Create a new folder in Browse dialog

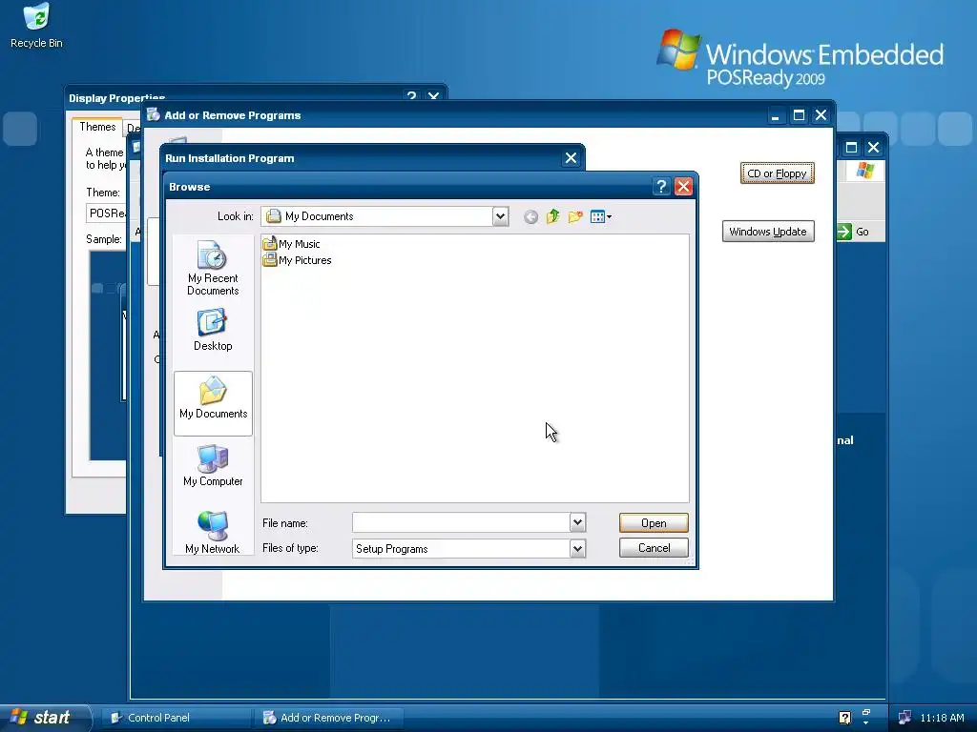pos(575,216)
